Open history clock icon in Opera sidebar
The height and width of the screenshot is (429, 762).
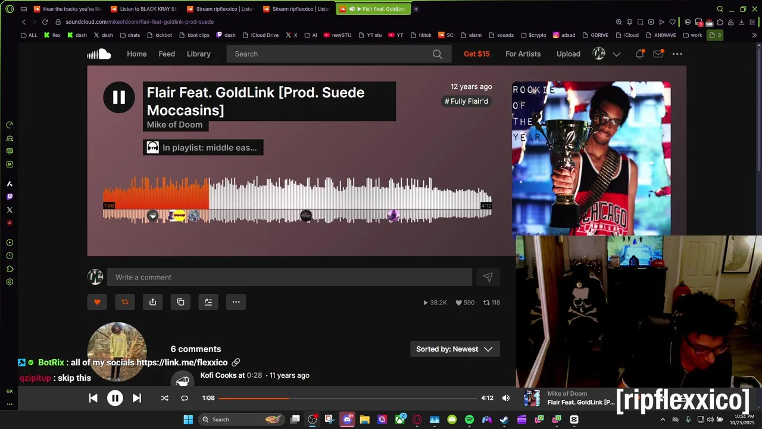click(x=10, y=256)
